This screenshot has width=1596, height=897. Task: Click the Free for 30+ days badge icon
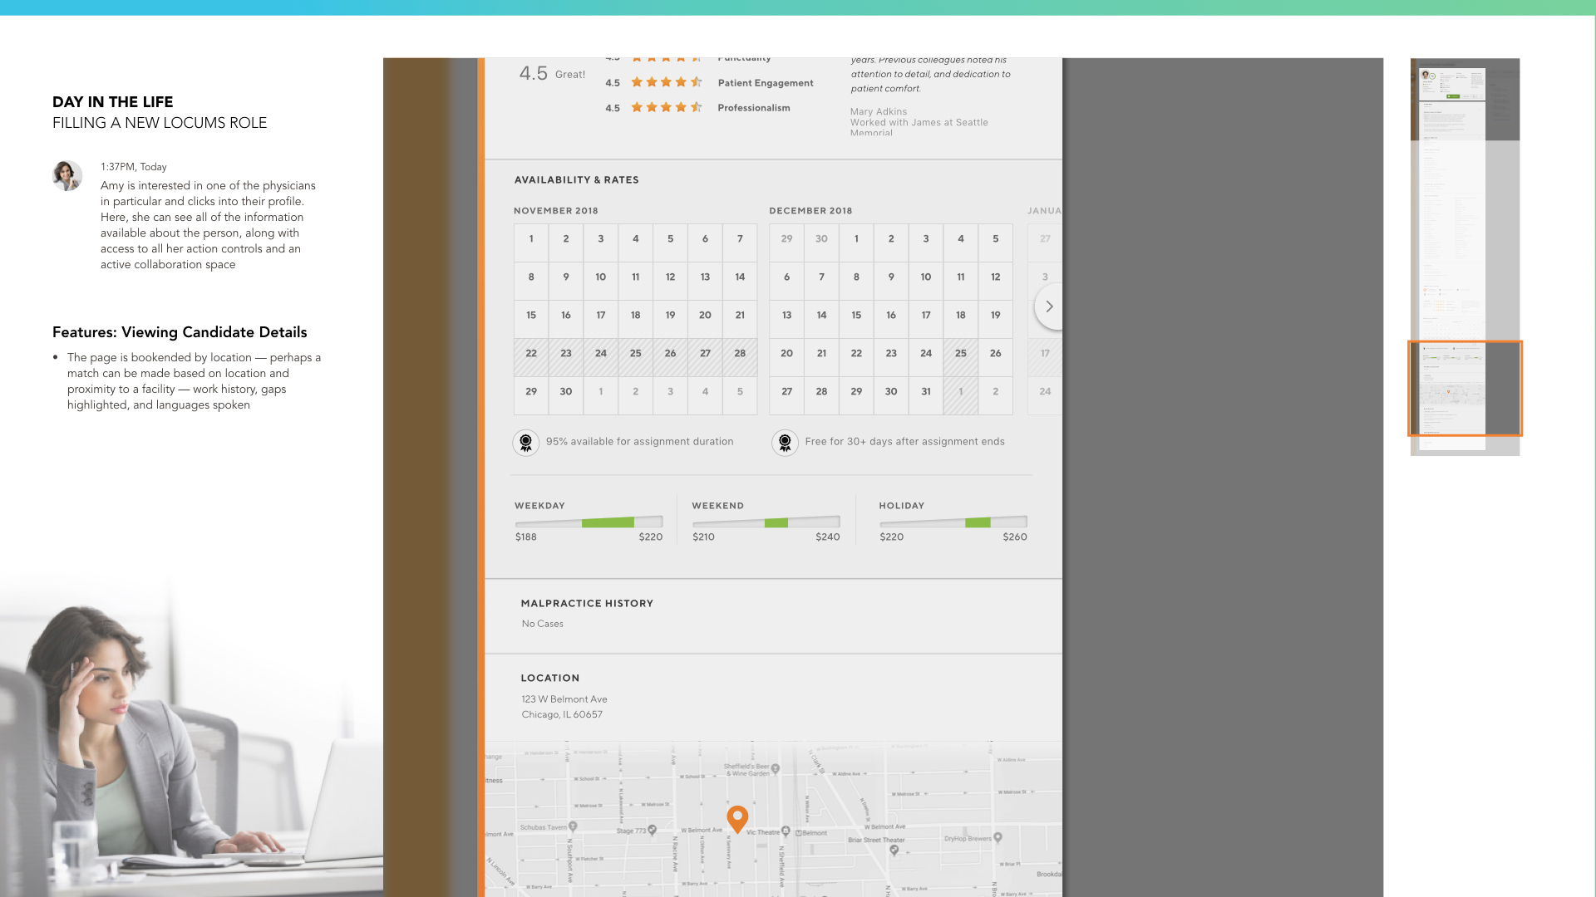pos(785,443)
